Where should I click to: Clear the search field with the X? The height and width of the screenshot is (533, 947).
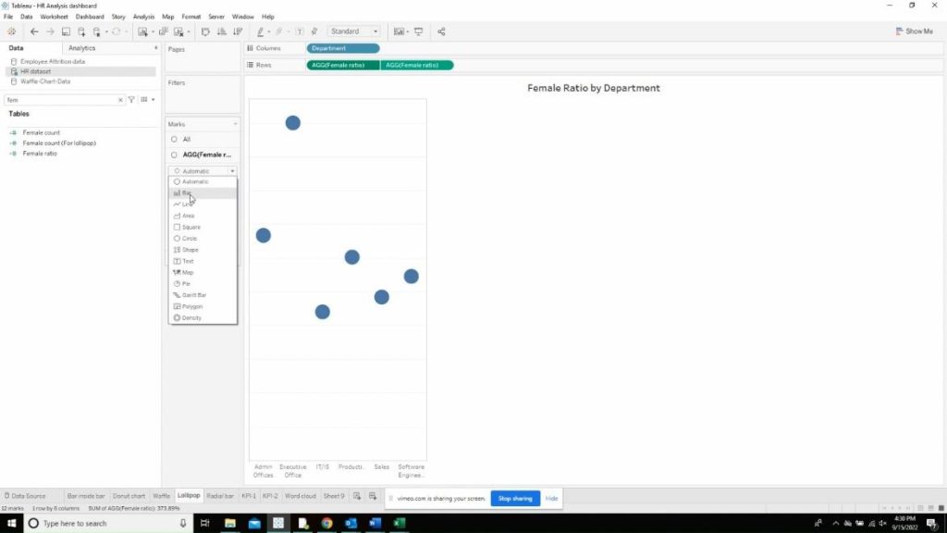120,99
